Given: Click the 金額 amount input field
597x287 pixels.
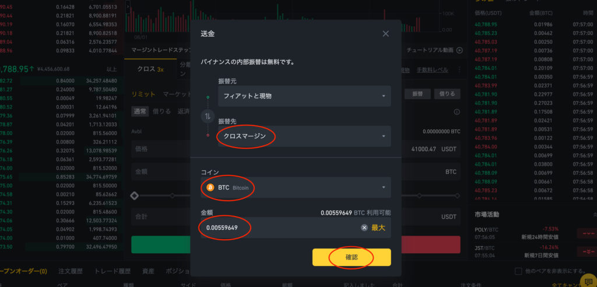Looking at the screenshot, I should pos(296,228).
